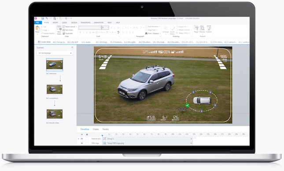The height and width of the screenshot is (171, 284).
Task: Save the project with the floppy disk icon
Action: [x=43, y=19]
